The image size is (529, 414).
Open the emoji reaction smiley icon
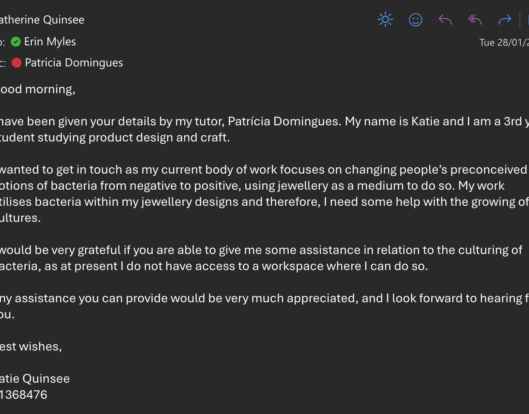click(415, 20)
